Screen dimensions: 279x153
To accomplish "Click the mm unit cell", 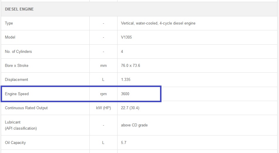I will point(103,65).
